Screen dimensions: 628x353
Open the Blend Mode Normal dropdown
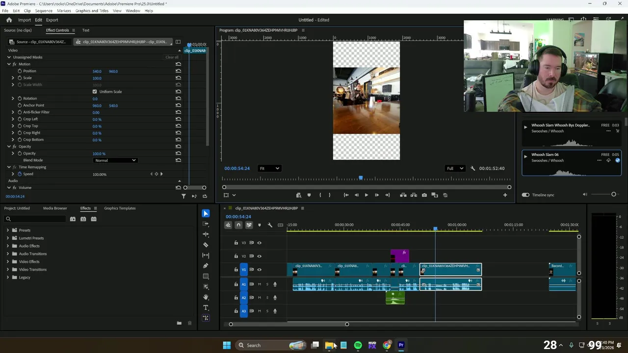pos(115,160)
